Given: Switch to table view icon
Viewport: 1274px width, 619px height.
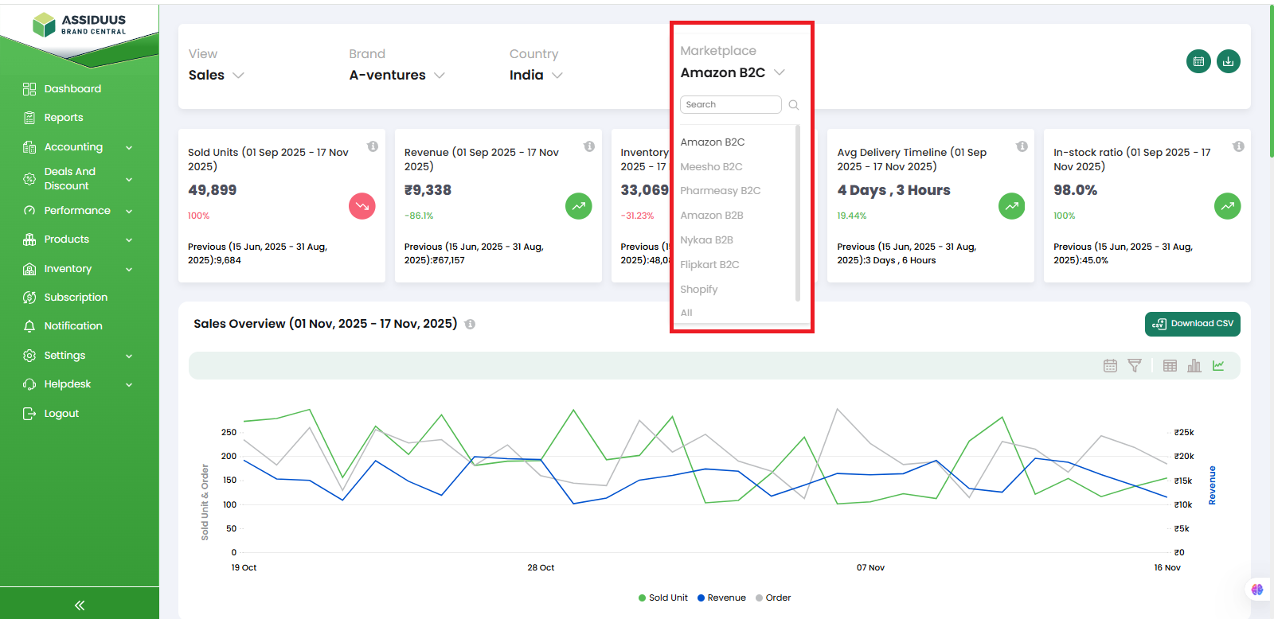Looking at the screenshot, I should pyautogui.click(x=1170, y=366).
